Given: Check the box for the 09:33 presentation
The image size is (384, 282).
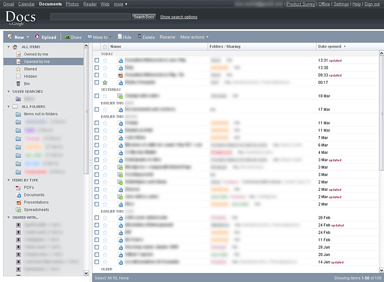Looking at the screenshot, I should coord(97,75).
